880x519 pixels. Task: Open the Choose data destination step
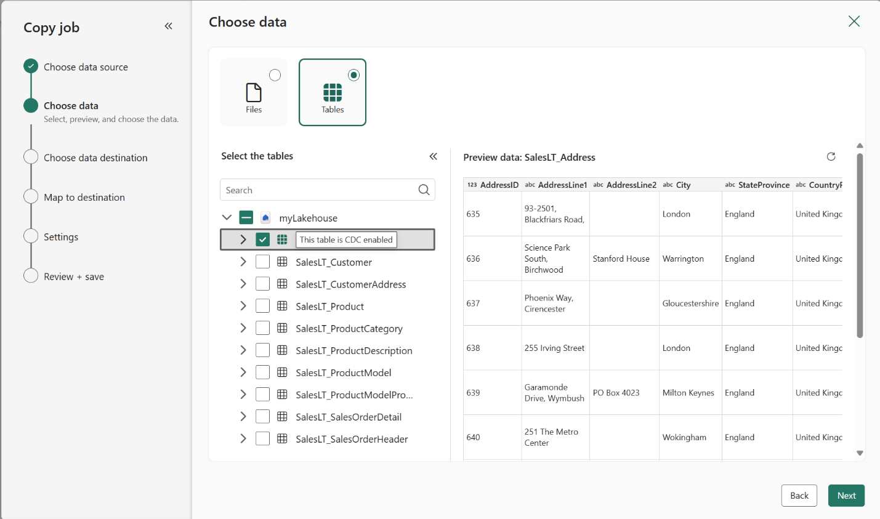95,158
